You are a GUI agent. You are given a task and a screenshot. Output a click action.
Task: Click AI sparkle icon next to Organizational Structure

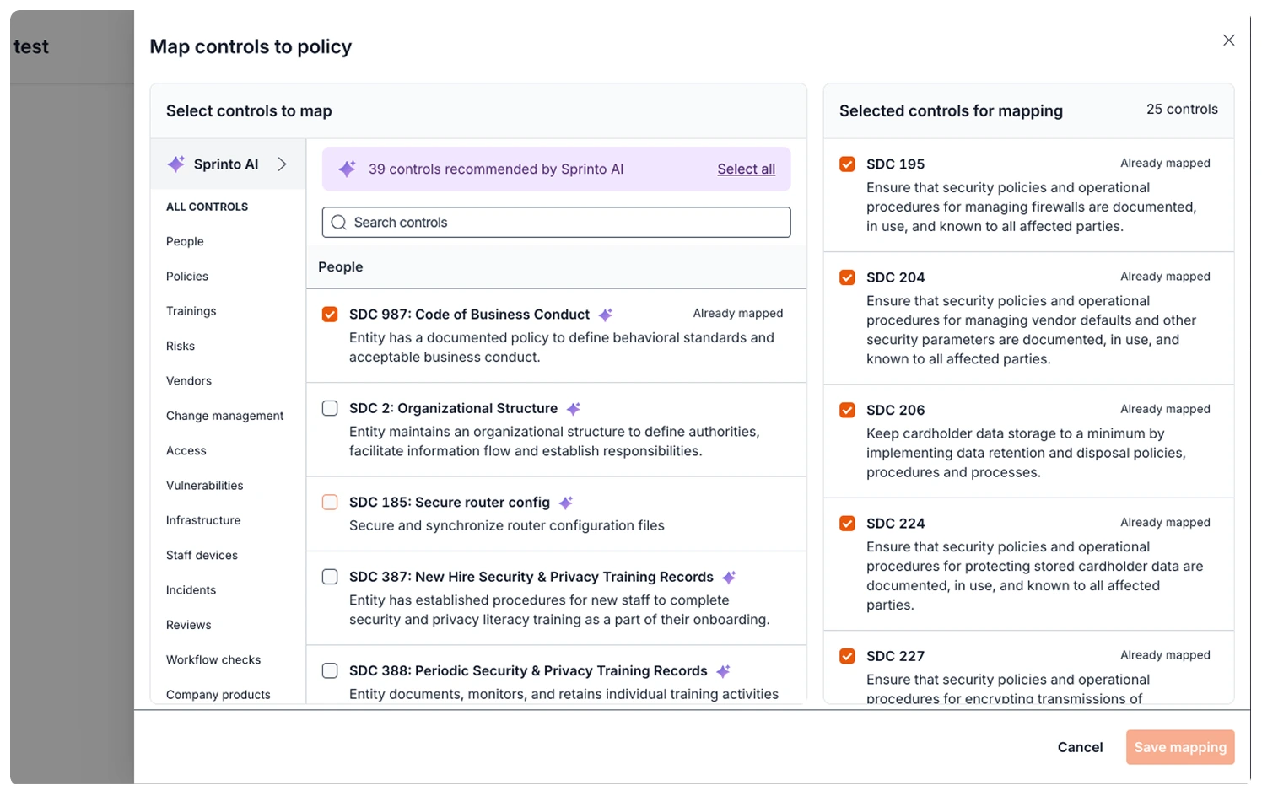click(574, 409)
